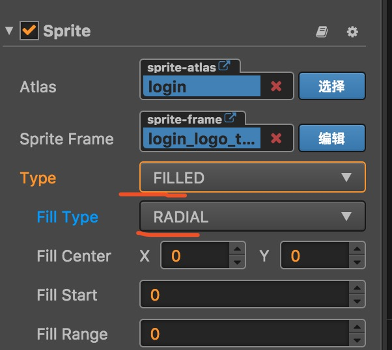The height and width of the screenshot is (350, 392).
Task: Click the 编辑 button for Sprite Frame
Action: tap(331, 138)
